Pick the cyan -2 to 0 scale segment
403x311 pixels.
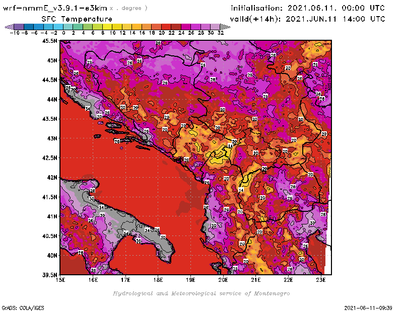[x=58, y=27]
